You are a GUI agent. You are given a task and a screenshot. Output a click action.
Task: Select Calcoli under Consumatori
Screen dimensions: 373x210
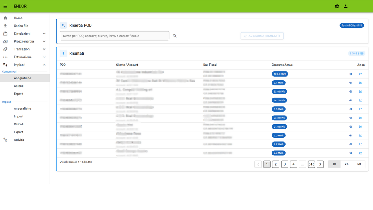19,86
